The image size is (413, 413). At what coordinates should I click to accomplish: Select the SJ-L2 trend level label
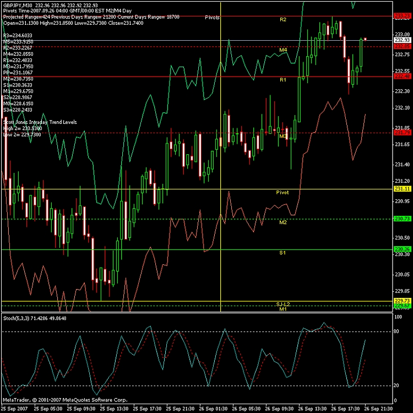coord(283,305)
